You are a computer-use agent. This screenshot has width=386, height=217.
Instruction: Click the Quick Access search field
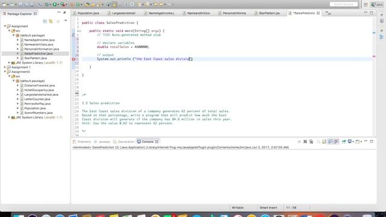pyautogui.click(x=344, y=4)
